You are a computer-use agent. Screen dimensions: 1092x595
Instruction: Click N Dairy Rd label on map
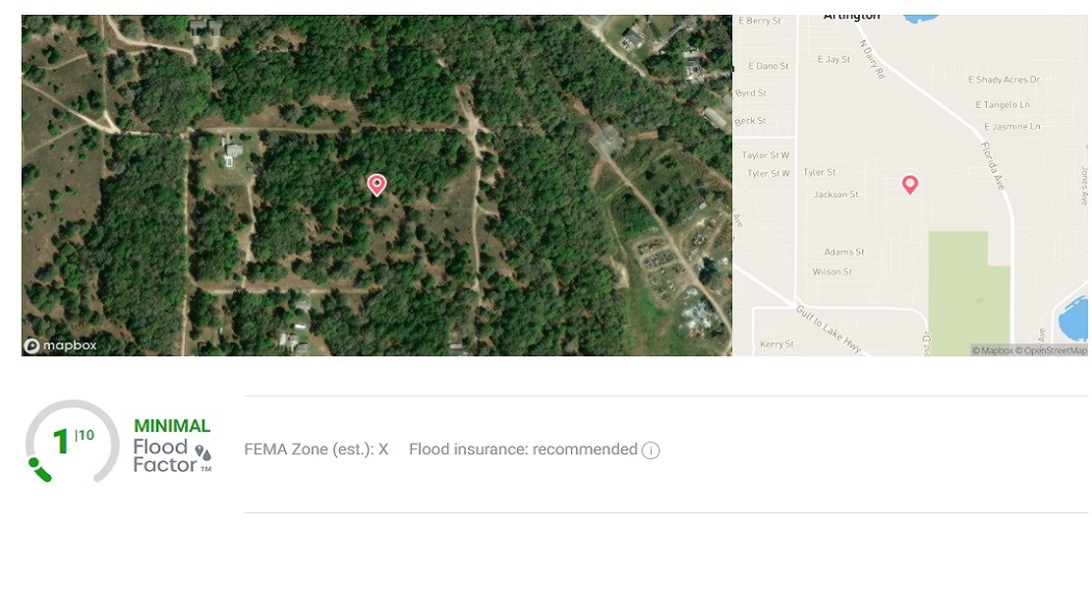pyautogui.click(x=871, y=59)
